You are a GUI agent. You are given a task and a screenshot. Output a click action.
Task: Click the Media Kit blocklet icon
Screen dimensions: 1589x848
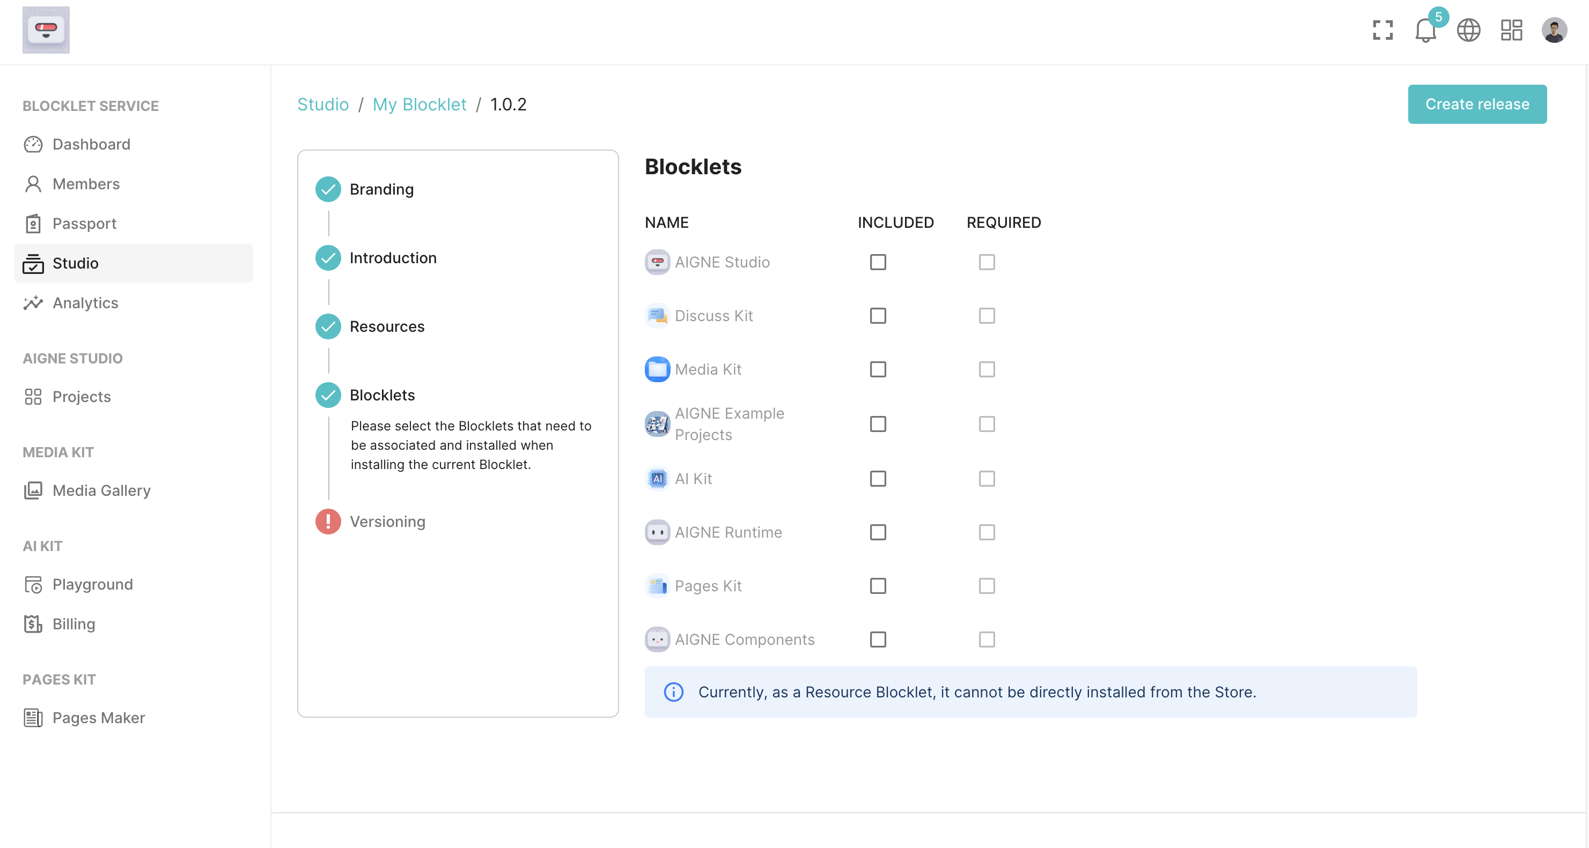coord(657,369)
